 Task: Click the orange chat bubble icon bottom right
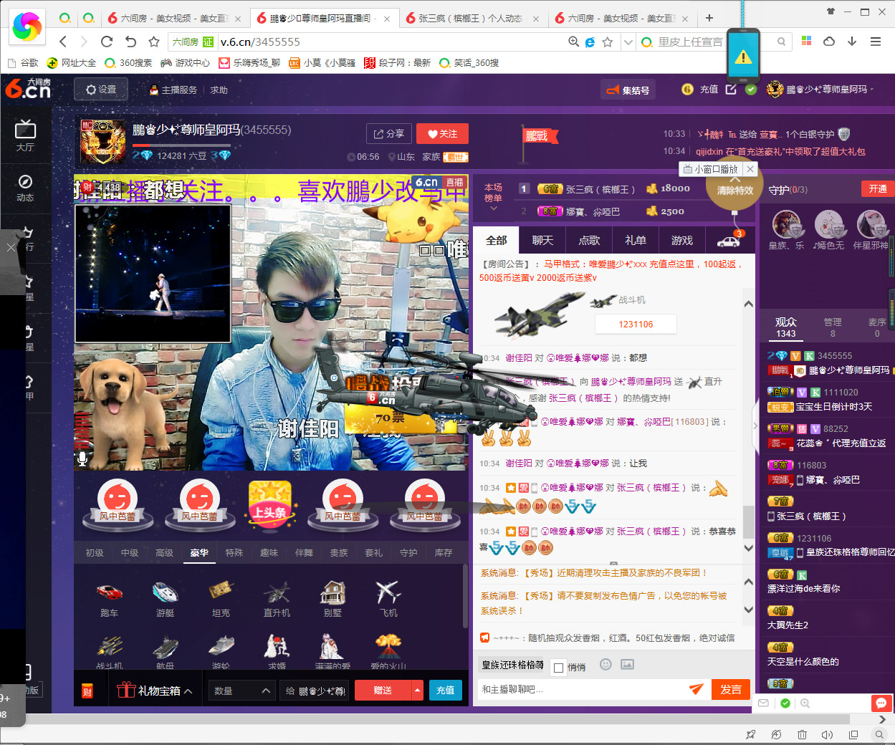881,703
